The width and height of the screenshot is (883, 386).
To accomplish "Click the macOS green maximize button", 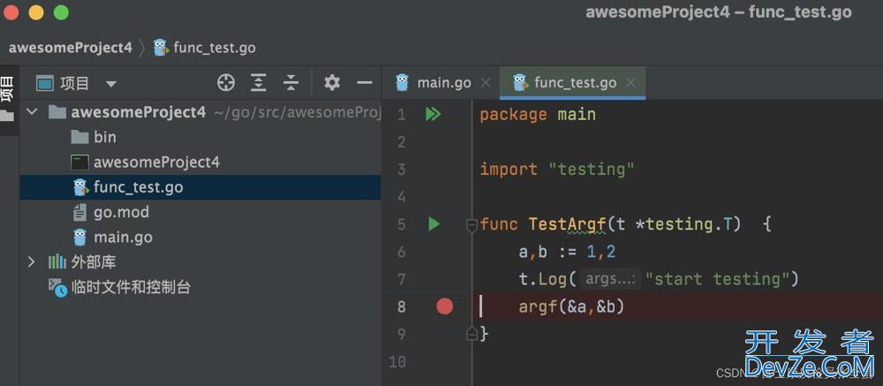I will (x=61, y=12).
